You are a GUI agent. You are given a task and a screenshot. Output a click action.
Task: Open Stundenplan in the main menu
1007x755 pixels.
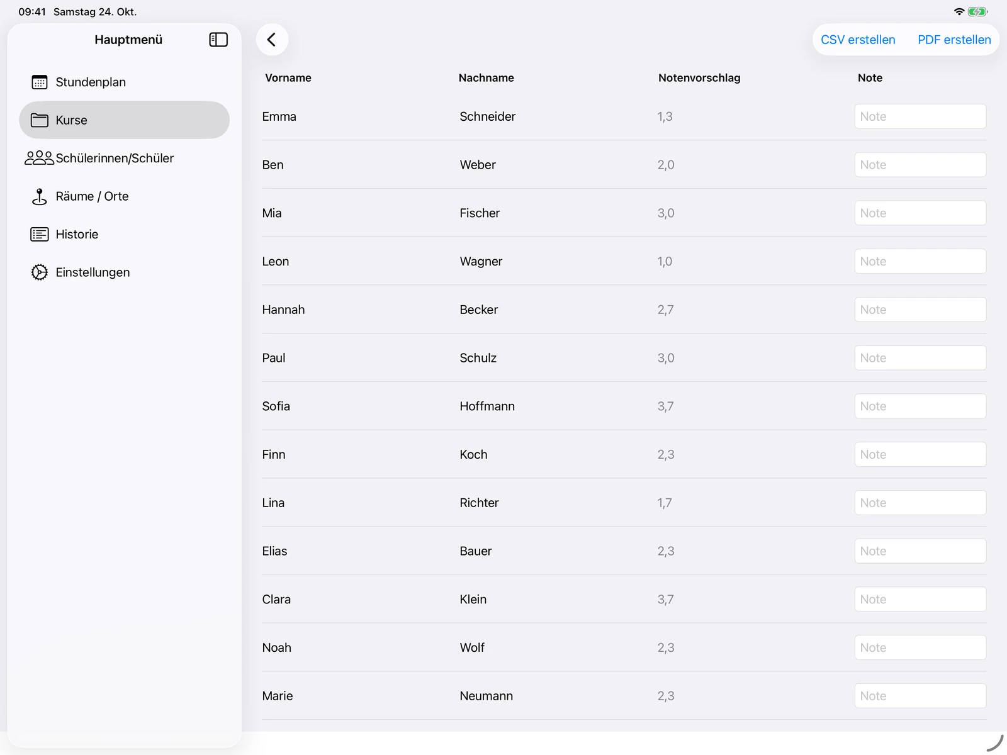pyautogui.click(x=125, y=82)
